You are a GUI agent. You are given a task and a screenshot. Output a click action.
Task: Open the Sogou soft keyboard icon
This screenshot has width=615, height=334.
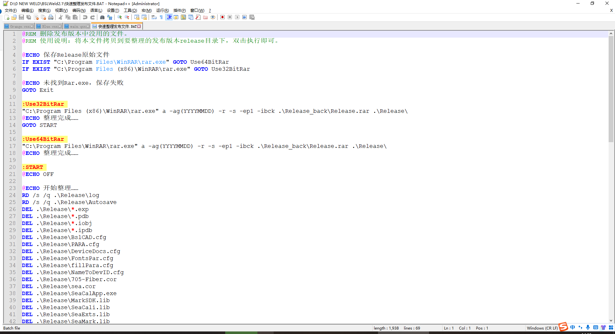(x=596, y=327)
